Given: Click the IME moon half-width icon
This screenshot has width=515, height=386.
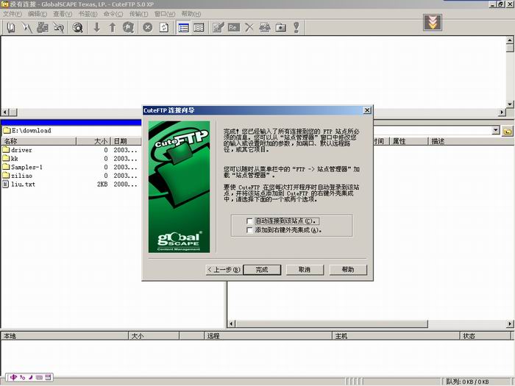Looking at the screenshot, I should coord(31,377).
